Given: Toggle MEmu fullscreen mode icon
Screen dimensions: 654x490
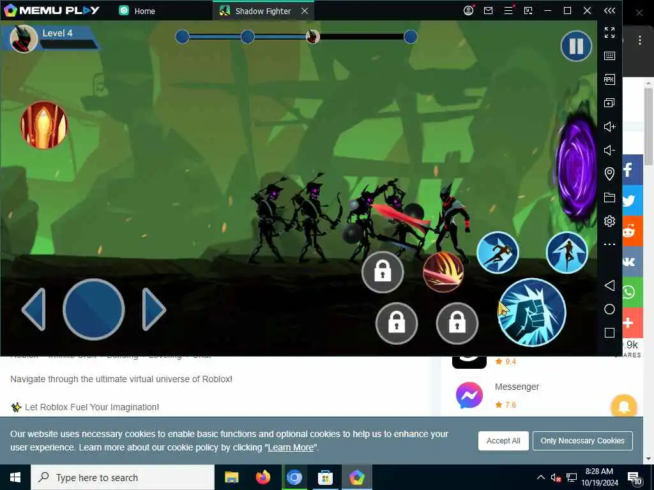Looking at the screenshot, I should coord(609,32).
